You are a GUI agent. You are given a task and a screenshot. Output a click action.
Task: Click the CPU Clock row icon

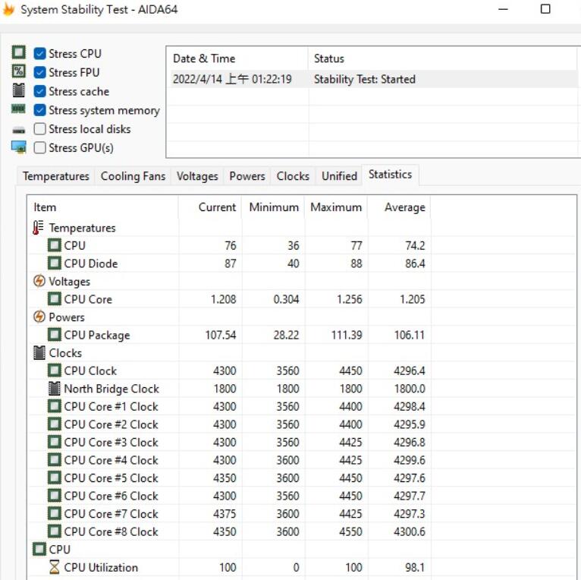click(55, 370)
